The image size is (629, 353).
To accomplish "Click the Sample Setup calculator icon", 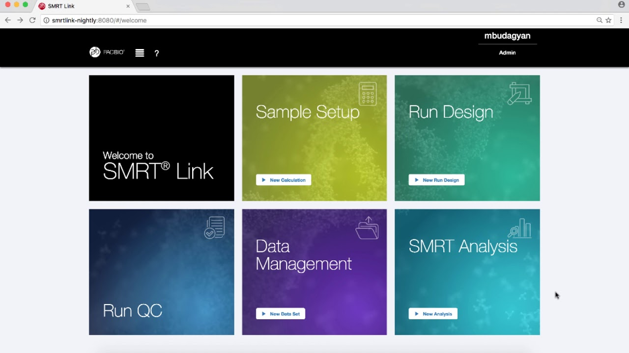I will tap(368, 94).
